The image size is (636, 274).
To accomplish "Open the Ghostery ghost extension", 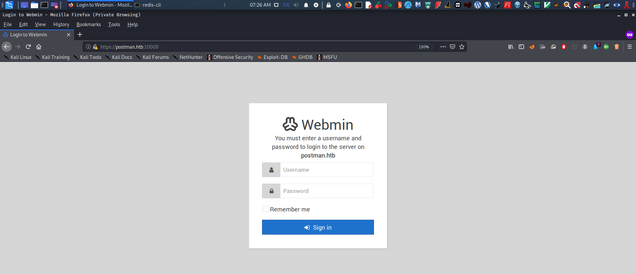I will [x=596, y=47].
